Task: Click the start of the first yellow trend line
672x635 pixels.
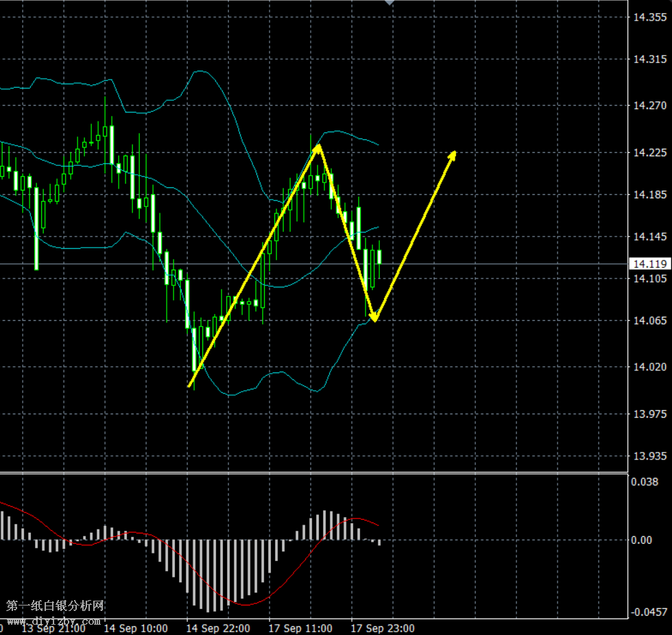Action: click(x=189, y=386)
